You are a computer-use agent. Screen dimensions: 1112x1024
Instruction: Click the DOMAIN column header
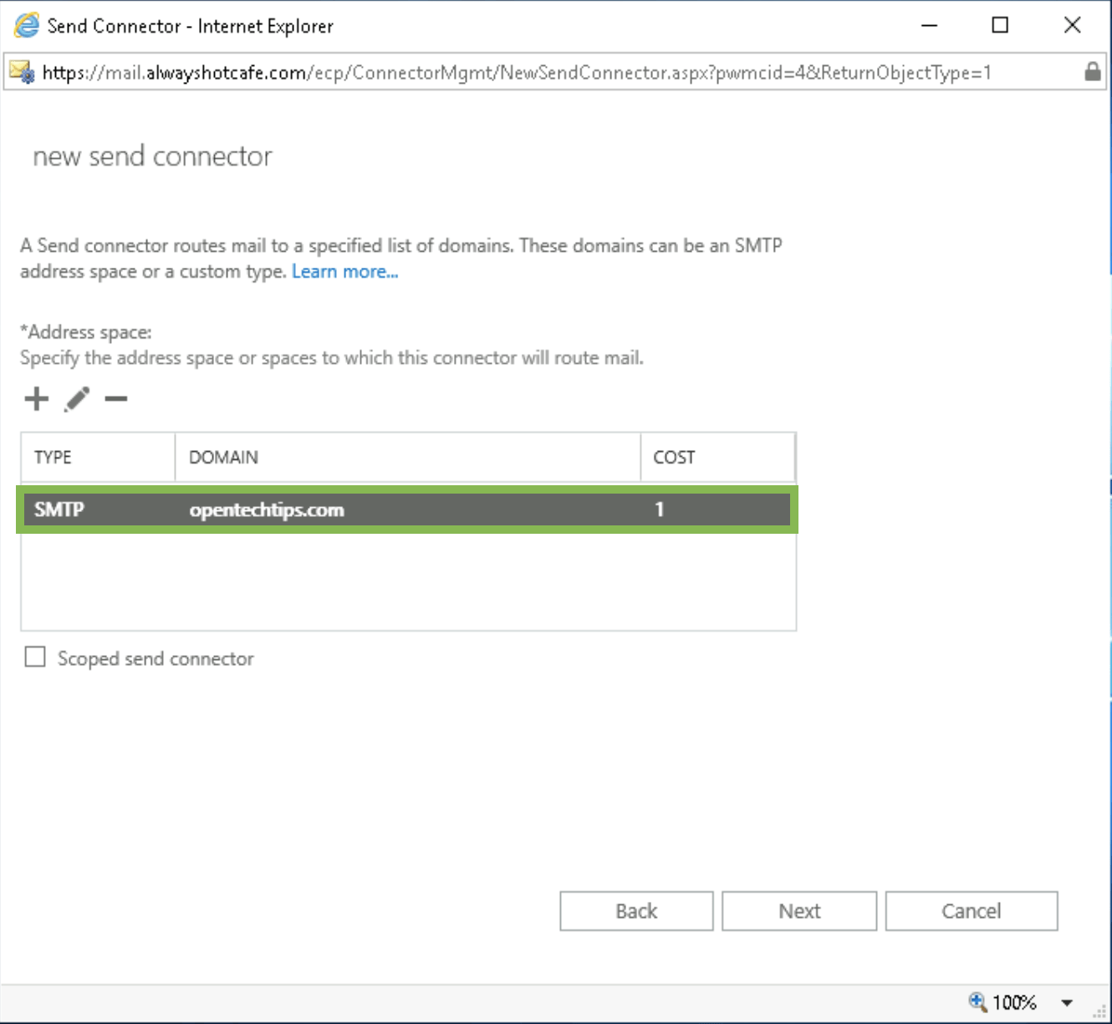pyautogui.click(x=223, y=457)
